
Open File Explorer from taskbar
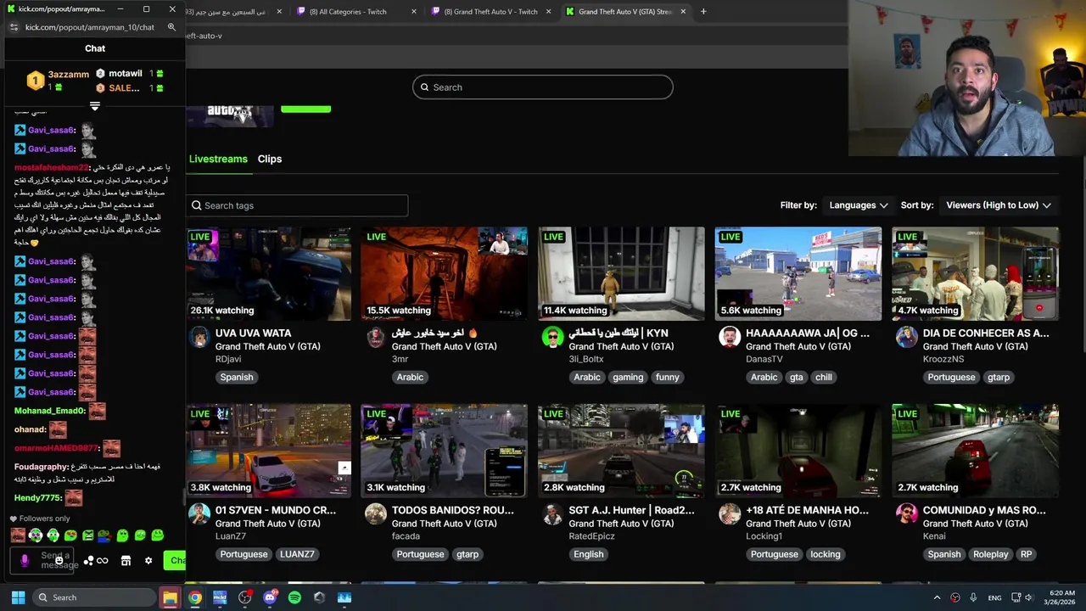click(170, 597)
